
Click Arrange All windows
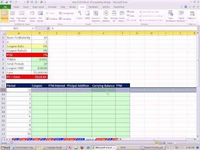point(114,16)
